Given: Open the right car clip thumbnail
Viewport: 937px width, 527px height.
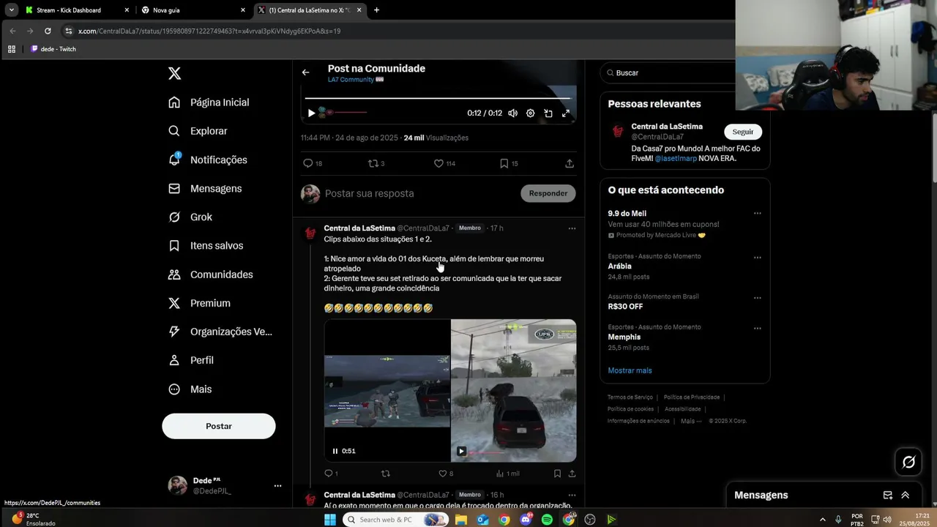Looking at the screenshot, I should coord(514,390).
